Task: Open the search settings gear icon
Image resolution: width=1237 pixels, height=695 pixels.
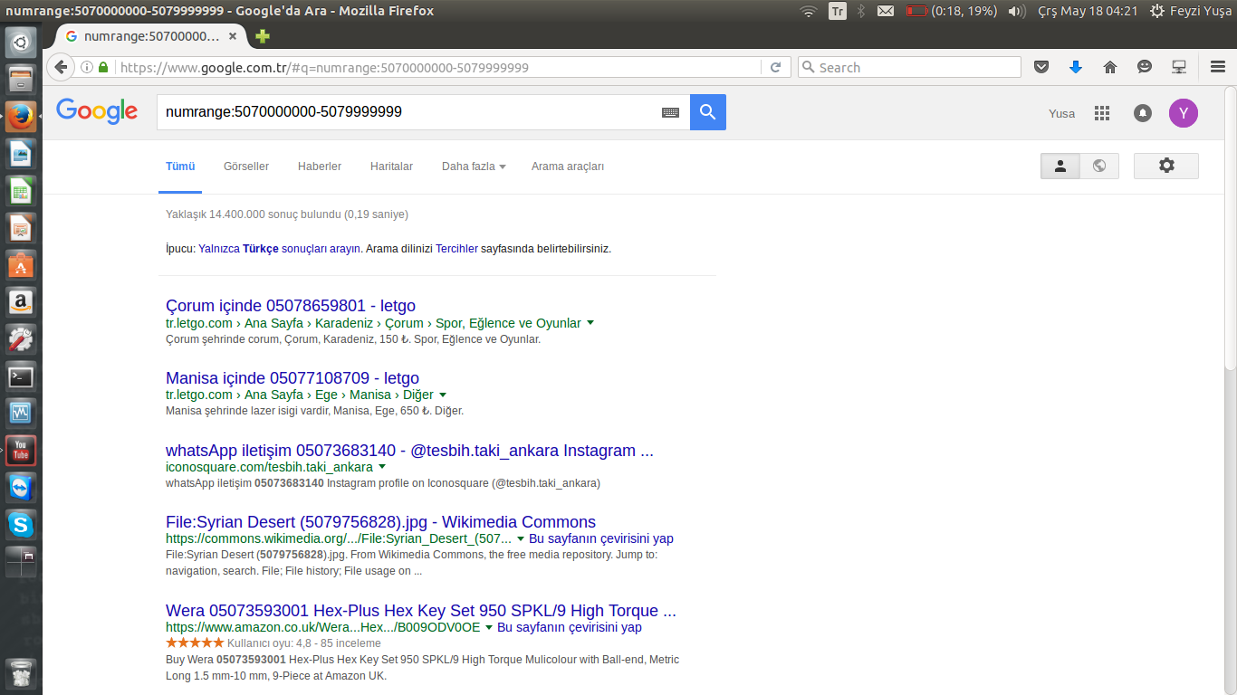Action: pyautogui.click(x=1165, y=166)
